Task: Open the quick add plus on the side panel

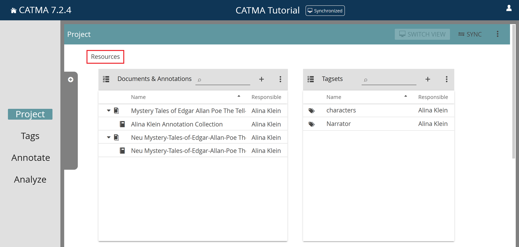Action: tap(71, 80)
